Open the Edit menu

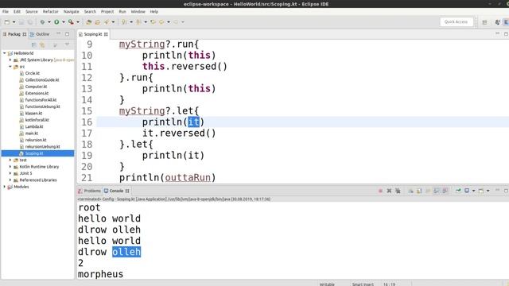[x=17, y=11]
